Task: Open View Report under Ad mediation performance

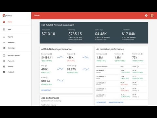Action: (101, 102)
